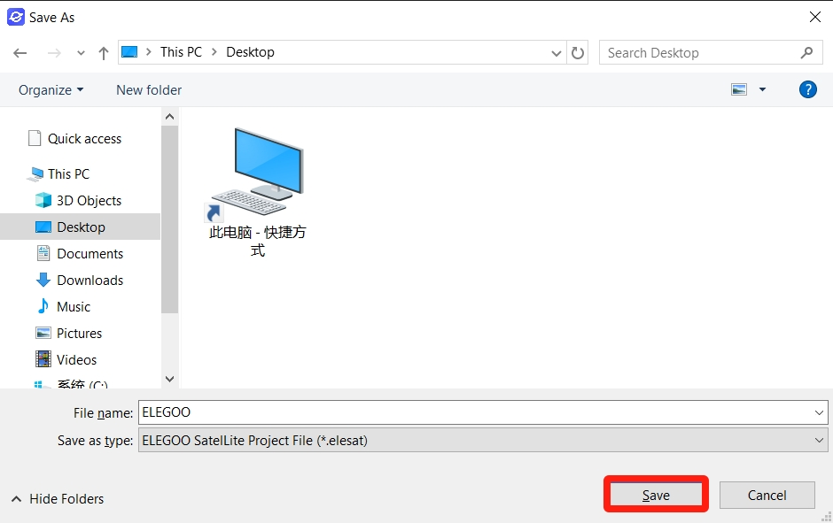Open the Help question mark icon
The height and width of the screenshot is (523, 833).
807,89
